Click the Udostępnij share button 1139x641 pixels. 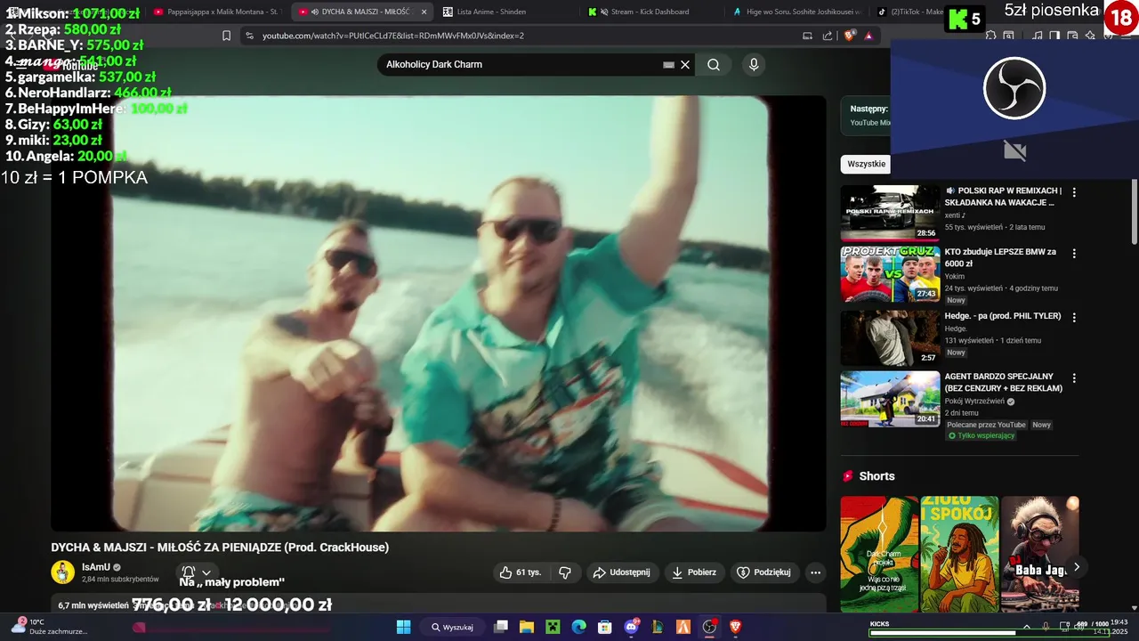[x=621, y=572]
